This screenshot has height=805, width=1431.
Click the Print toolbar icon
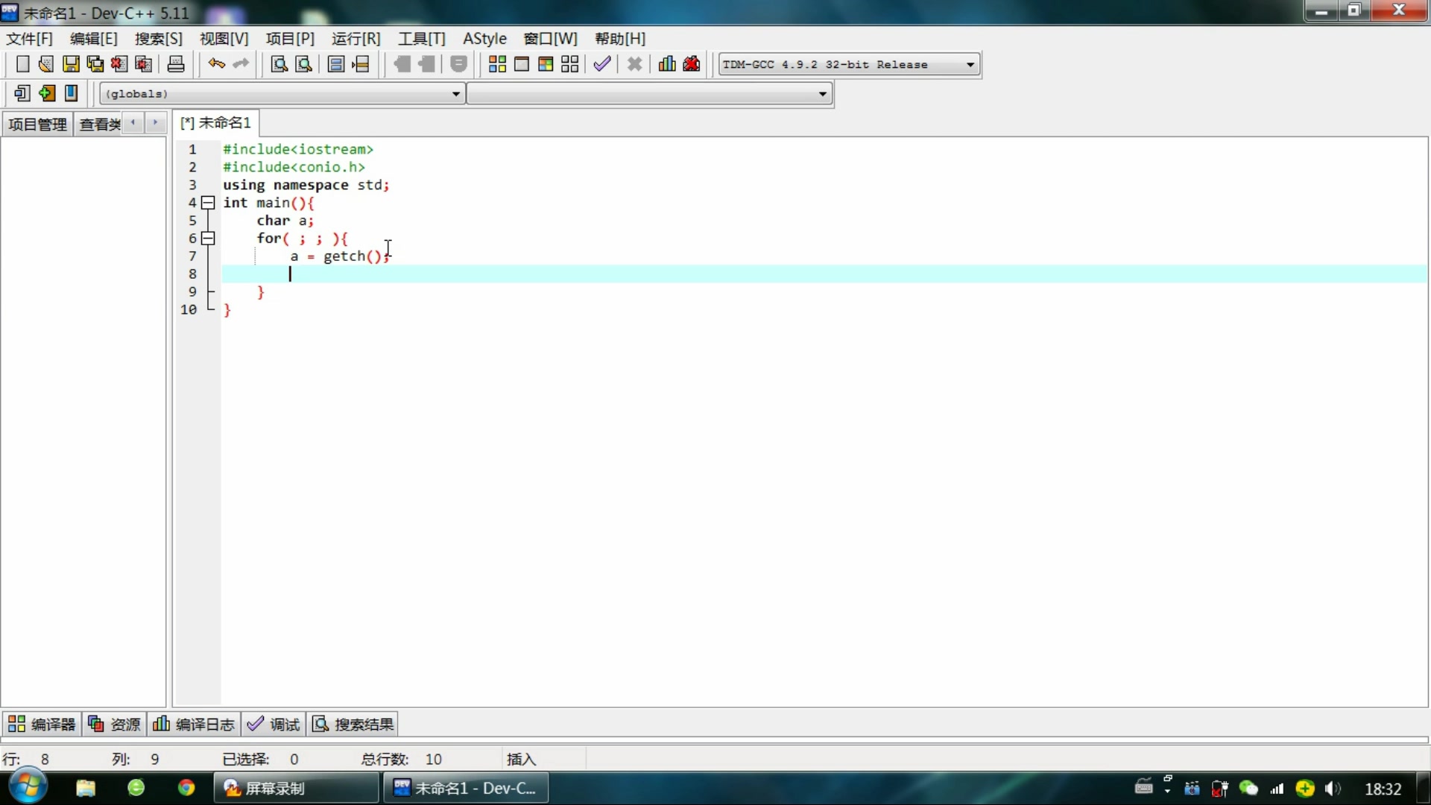176,64
